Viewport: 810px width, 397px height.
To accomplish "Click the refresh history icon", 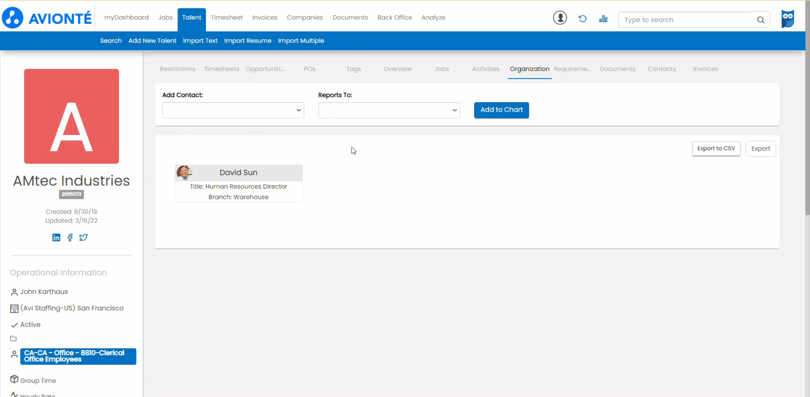I will tap(582, 19).
